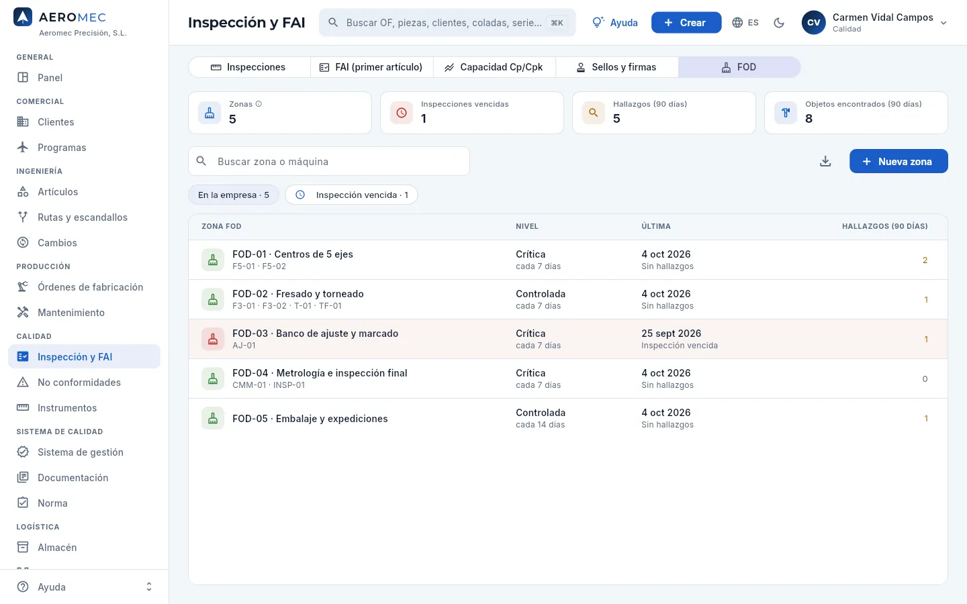Open Programas section

[x=84, y=148]
